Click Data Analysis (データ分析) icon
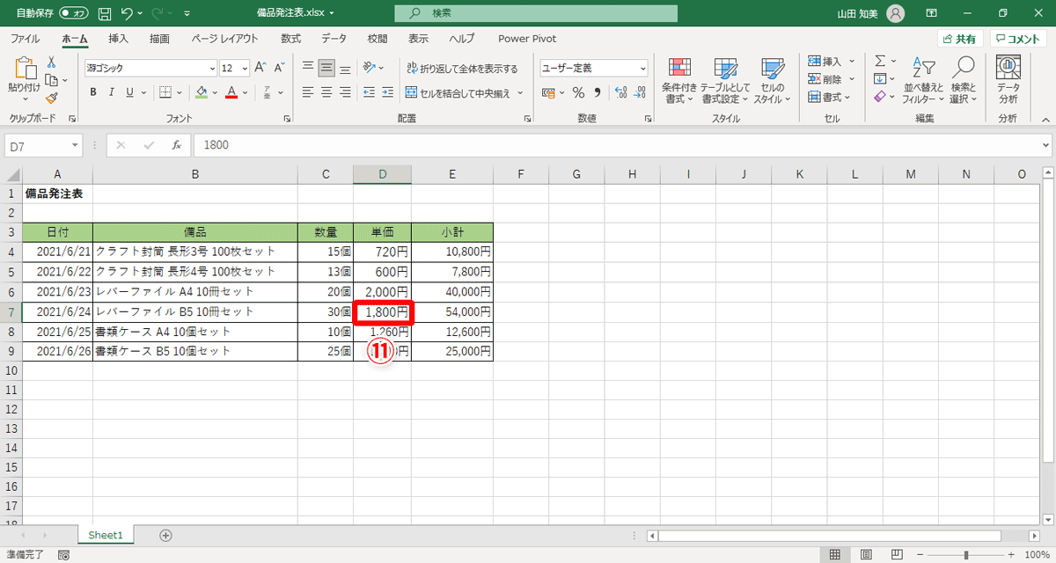Screen dimensions: 1056x563 pyautogui.click(x=1008, y=81)
